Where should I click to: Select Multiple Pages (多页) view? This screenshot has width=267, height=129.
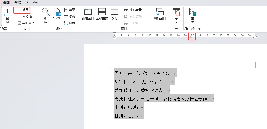point(70,16)
